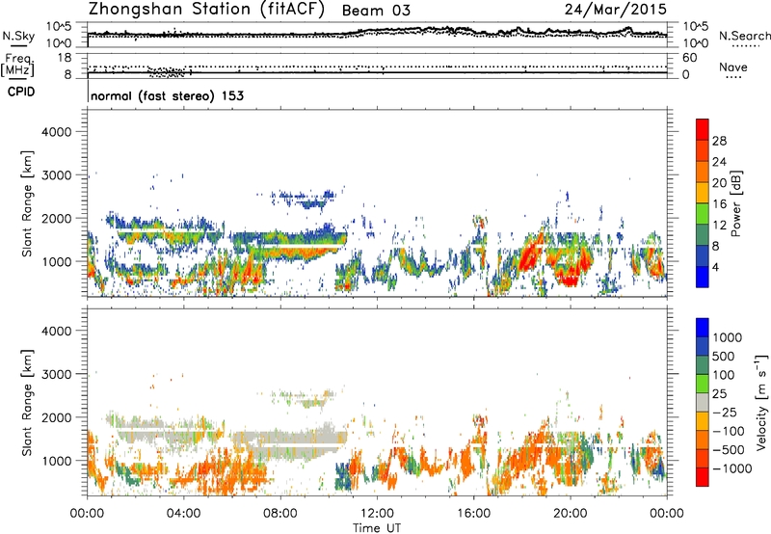Viewport: 771px width, 534px height.
Task: Click the dotted line sample under 'N.Search'
Action: click(745, 46)
